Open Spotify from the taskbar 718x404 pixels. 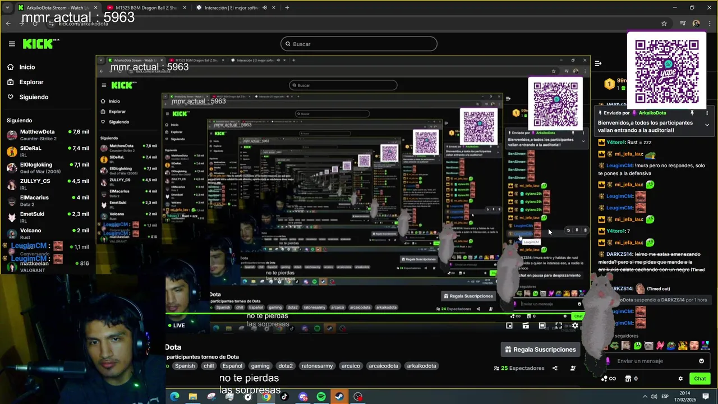321,397
